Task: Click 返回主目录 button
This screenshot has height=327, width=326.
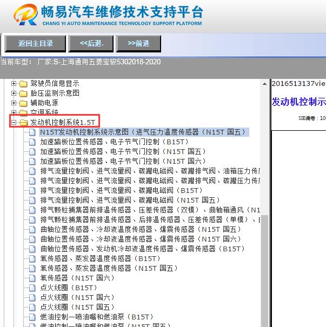Action: pyautogui.click(x=35, y=44)
